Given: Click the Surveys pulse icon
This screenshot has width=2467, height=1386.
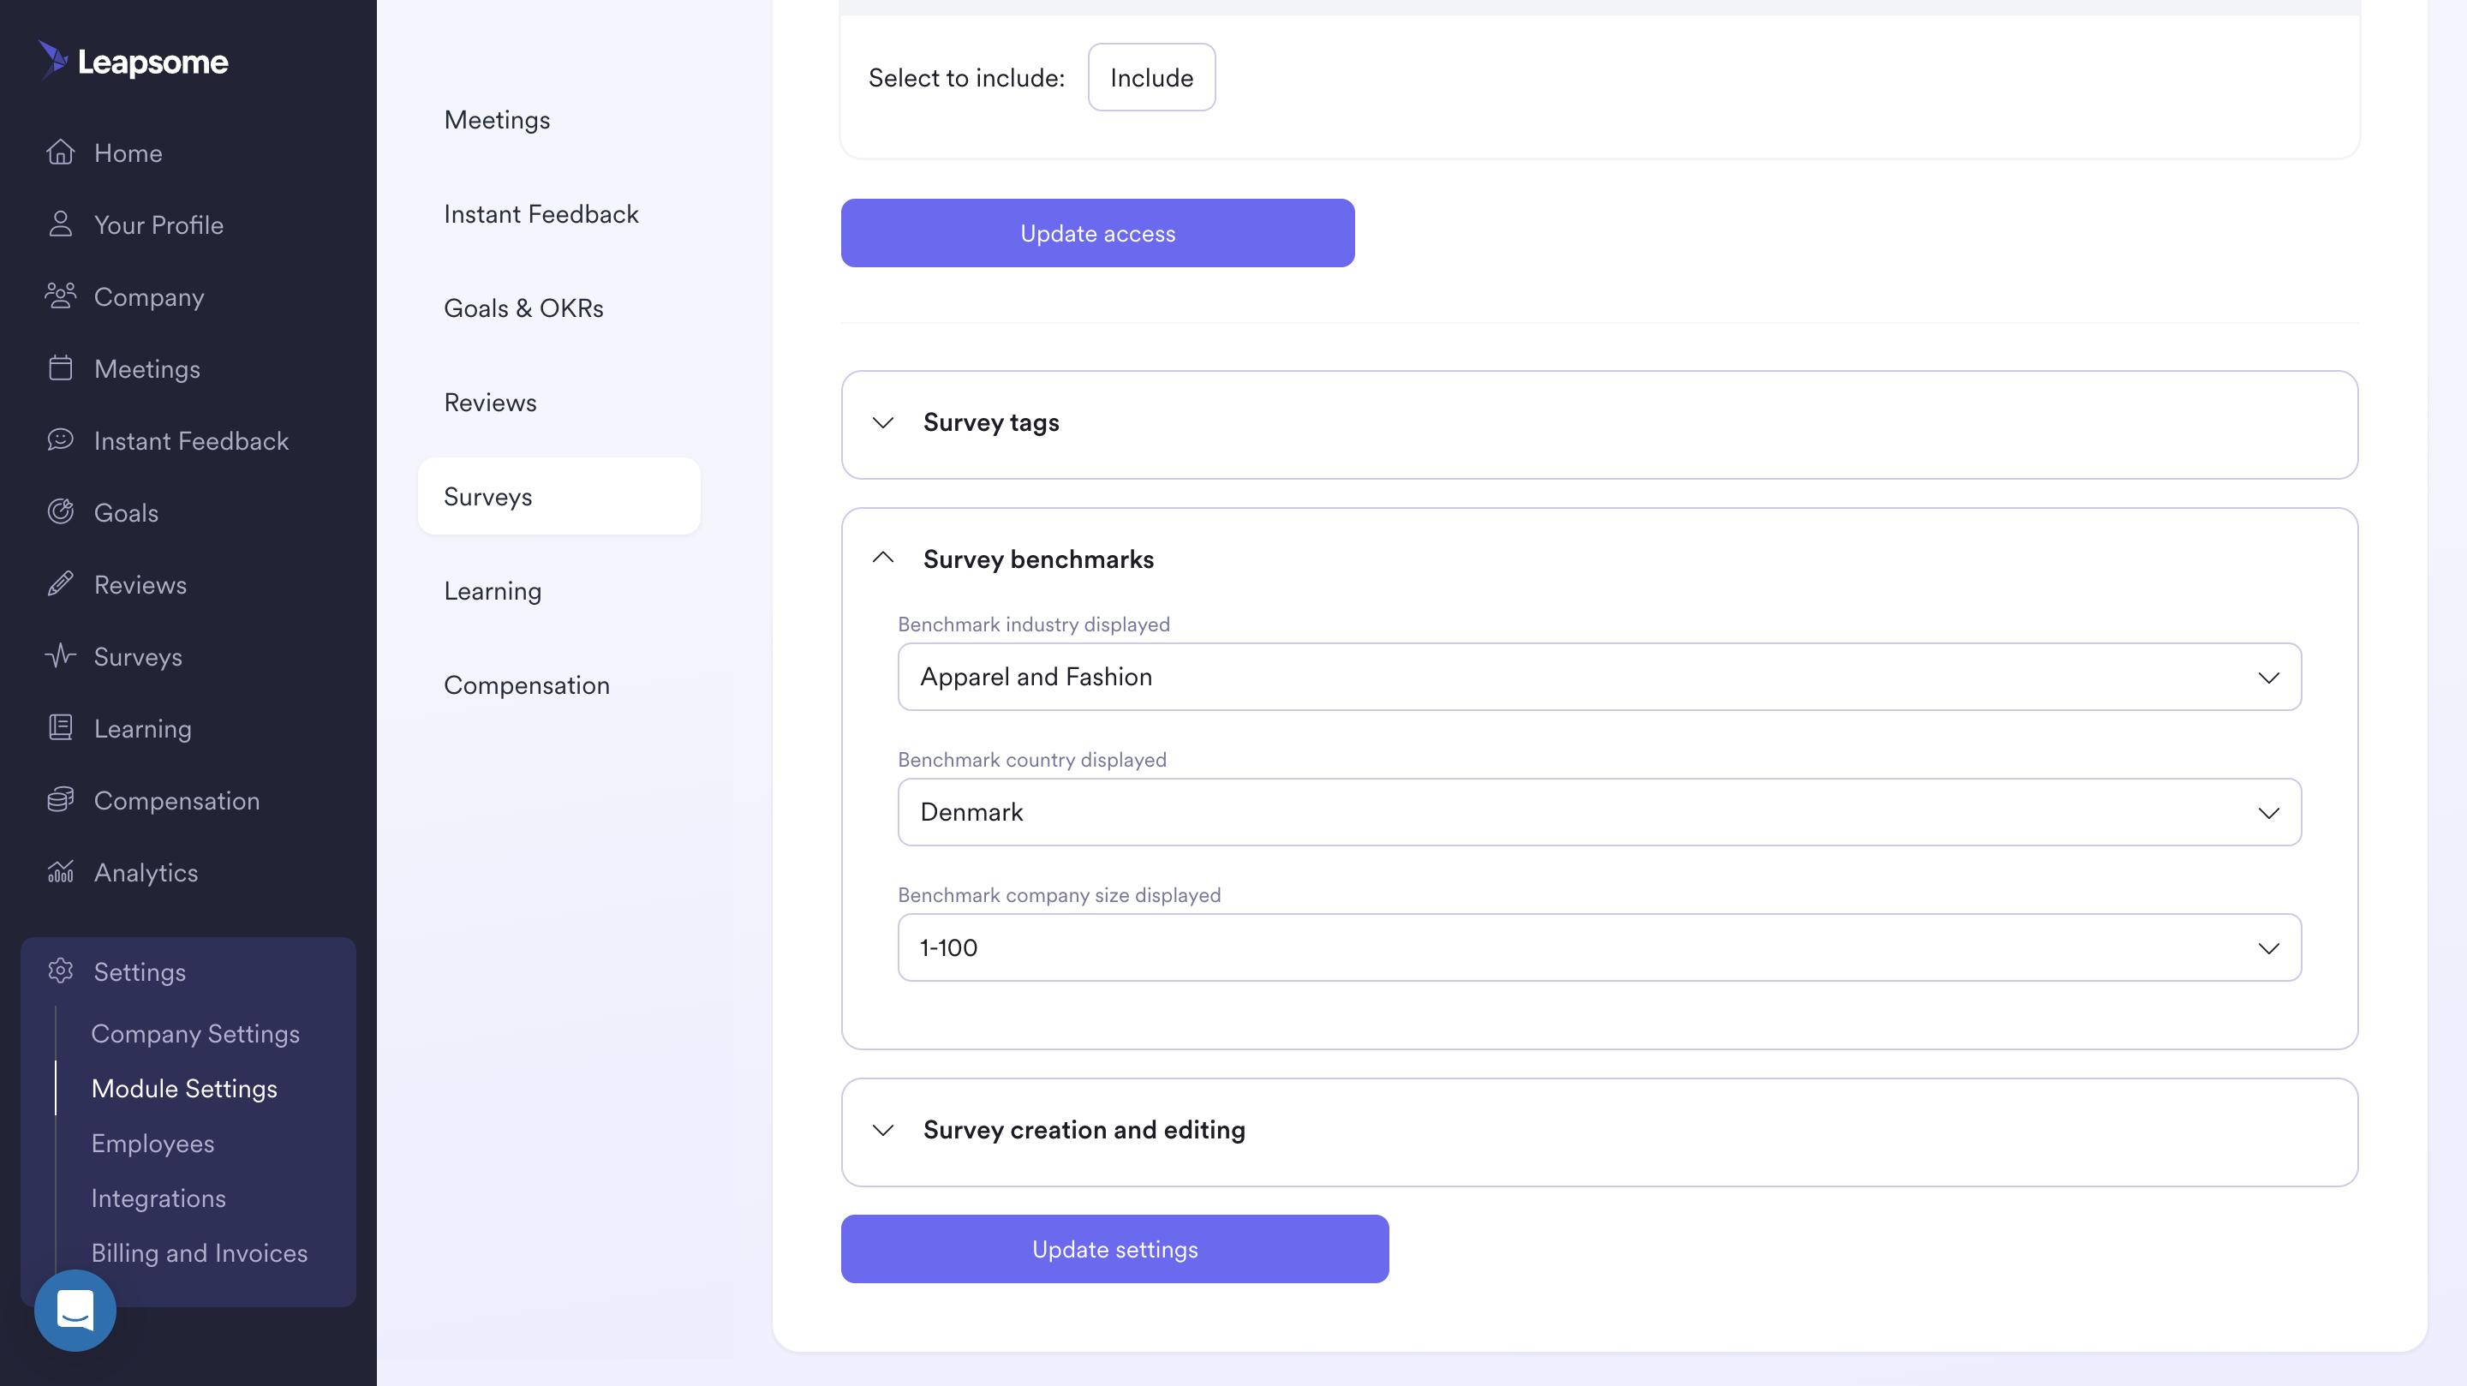Looking at the screenshot, I should point(60,655).
